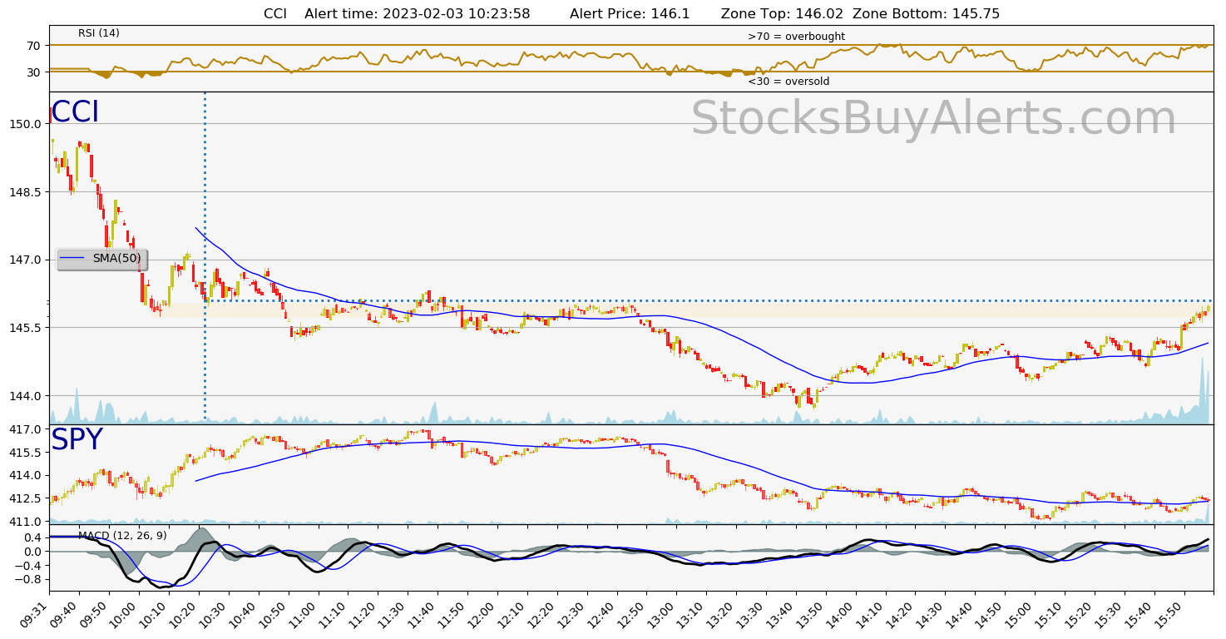Click the RSI axis value 30
The image size is (1226, 639).
[x=34, y=72]
